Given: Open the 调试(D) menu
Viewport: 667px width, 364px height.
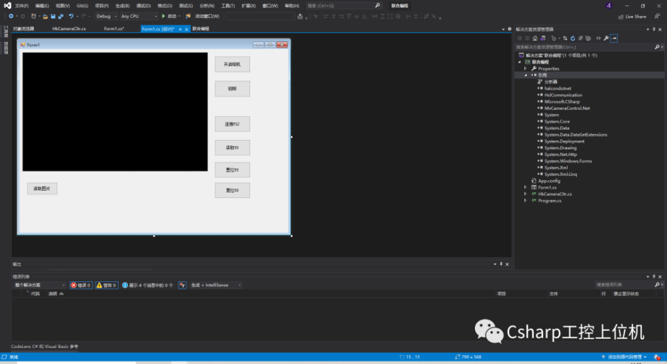Looking at the screenshot, I should click(143, 5).
